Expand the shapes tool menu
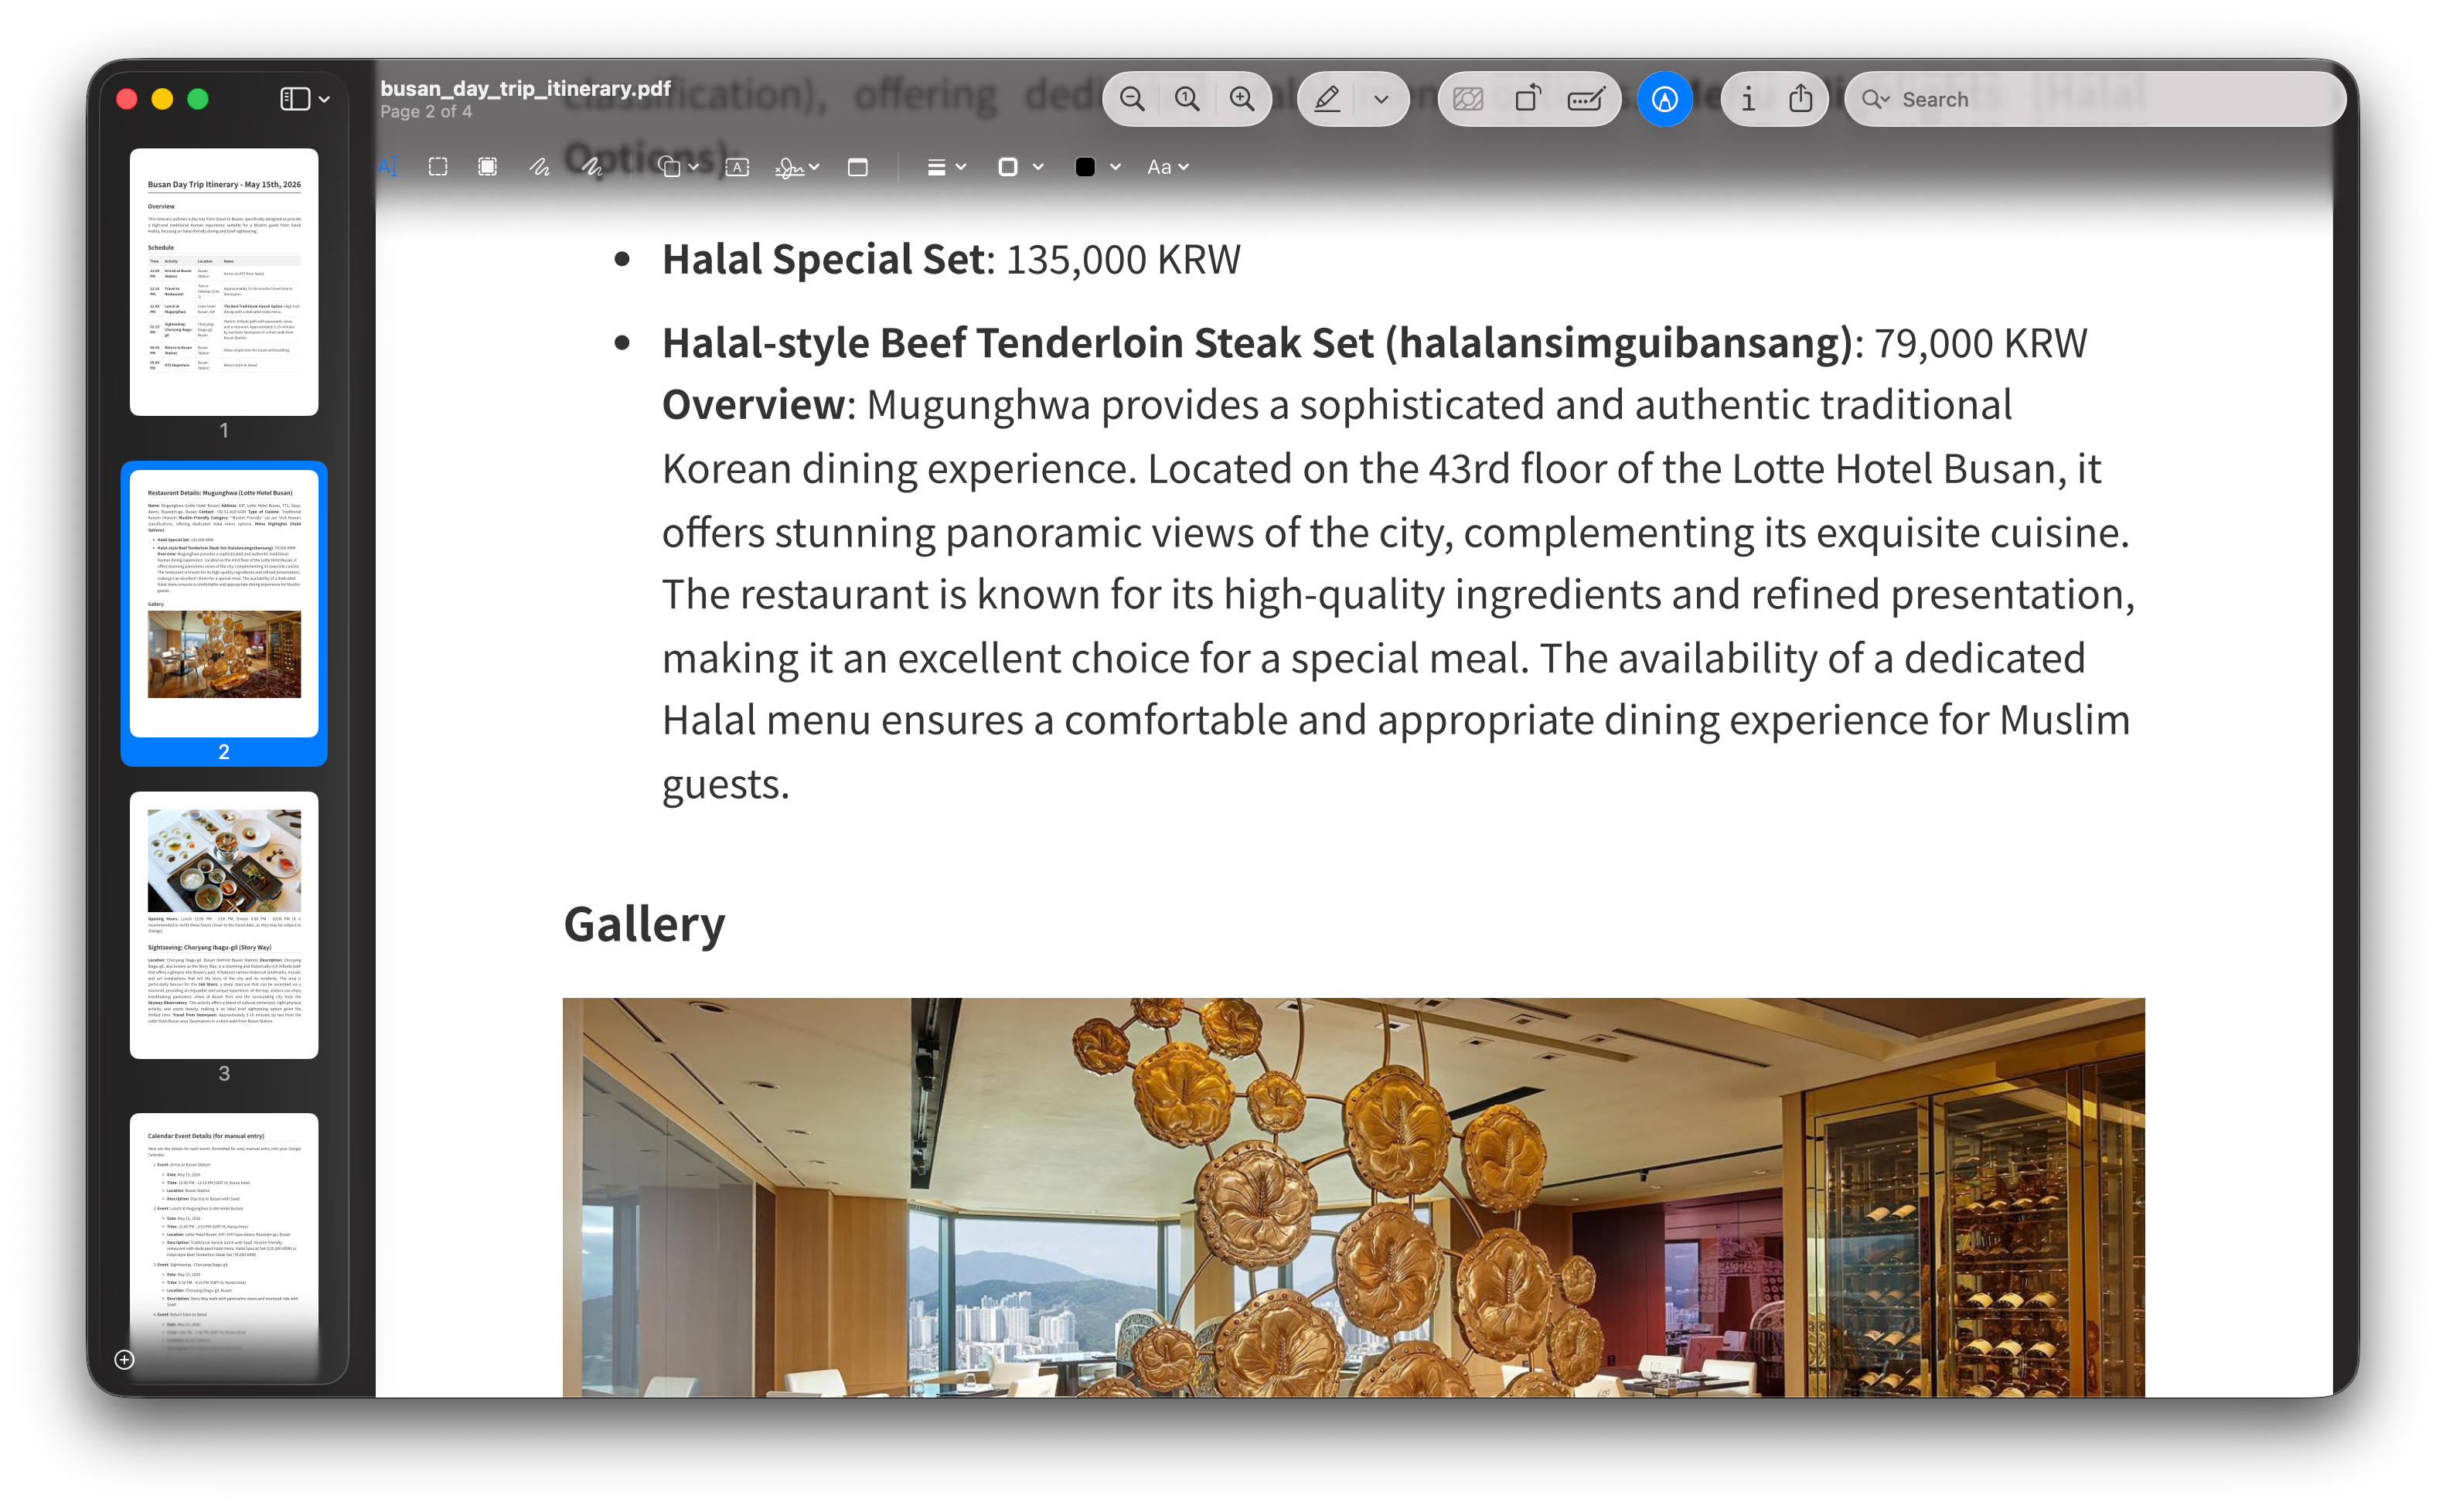2446x1512 pixels. coord(678,167)
